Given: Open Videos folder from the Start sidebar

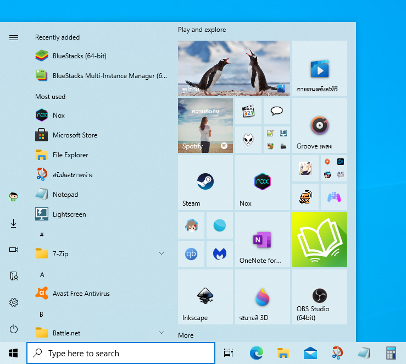Looking at the screenshot, I should [x=14, y=250].
